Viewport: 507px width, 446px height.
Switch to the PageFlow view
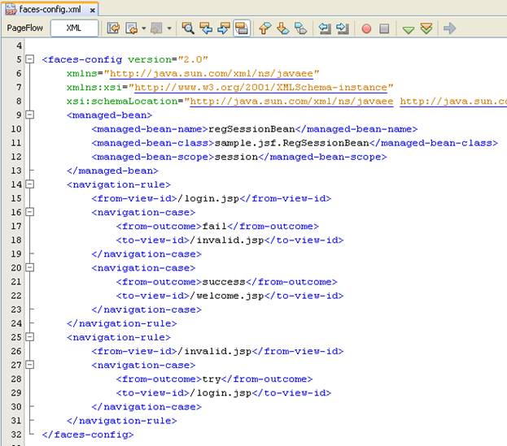pyautogui.click(x=25, y=28)
